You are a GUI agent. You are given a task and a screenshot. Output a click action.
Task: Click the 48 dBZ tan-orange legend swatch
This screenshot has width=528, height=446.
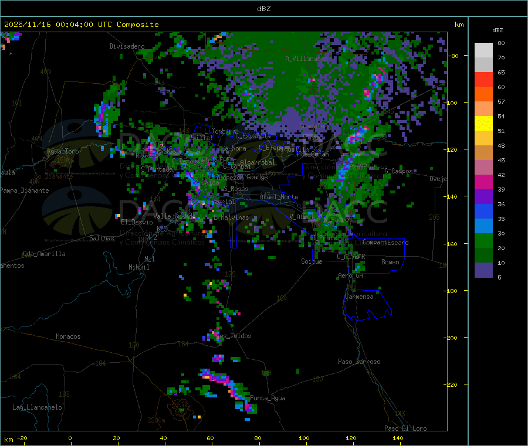point(483,153)
